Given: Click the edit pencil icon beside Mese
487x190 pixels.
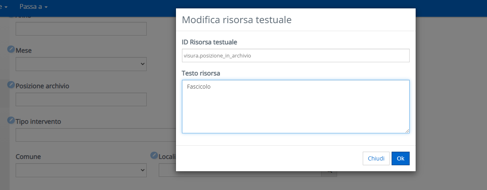Looking at the screenshot, I should (11, 49).
